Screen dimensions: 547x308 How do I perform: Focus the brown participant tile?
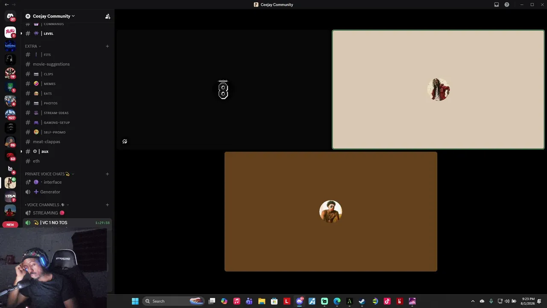(331, 212)
